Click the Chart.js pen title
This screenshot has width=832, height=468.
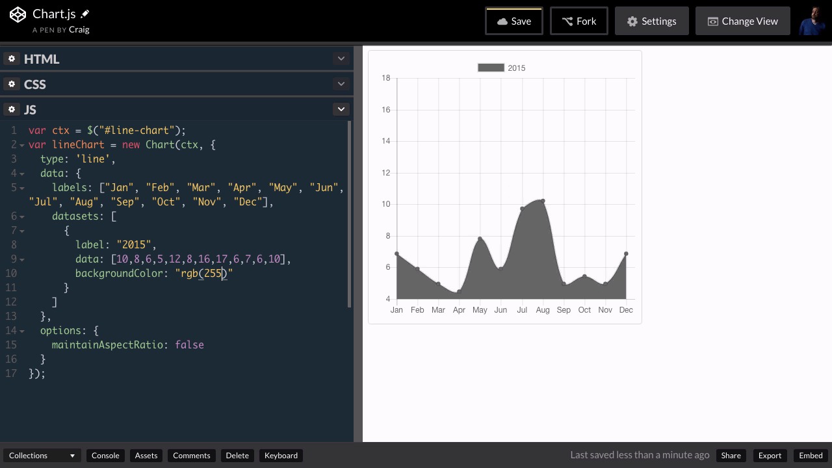(x=54, y=14)
